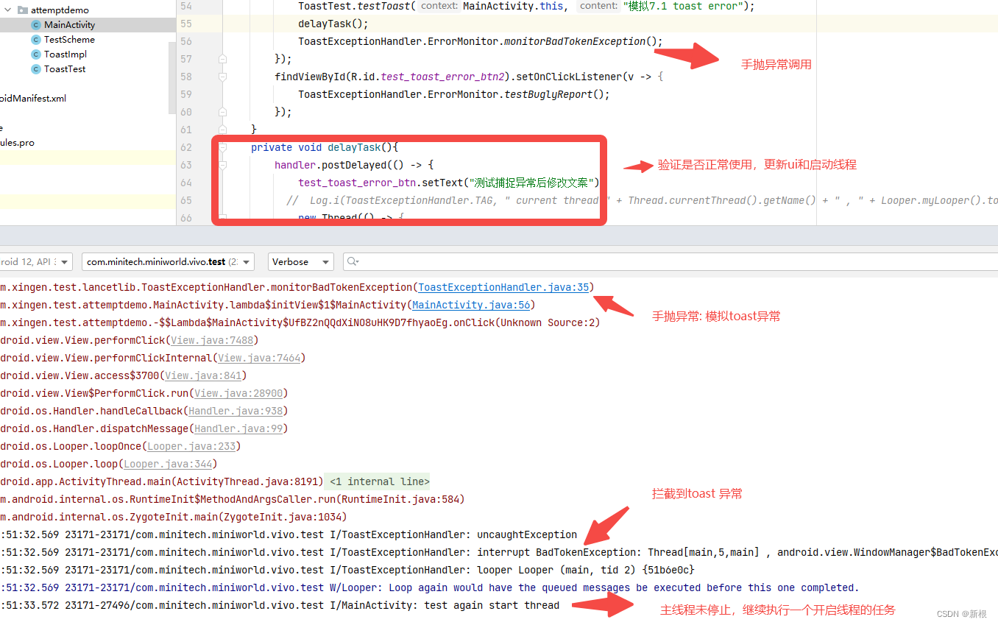Click fold end marker at line 61

point(222,130)
